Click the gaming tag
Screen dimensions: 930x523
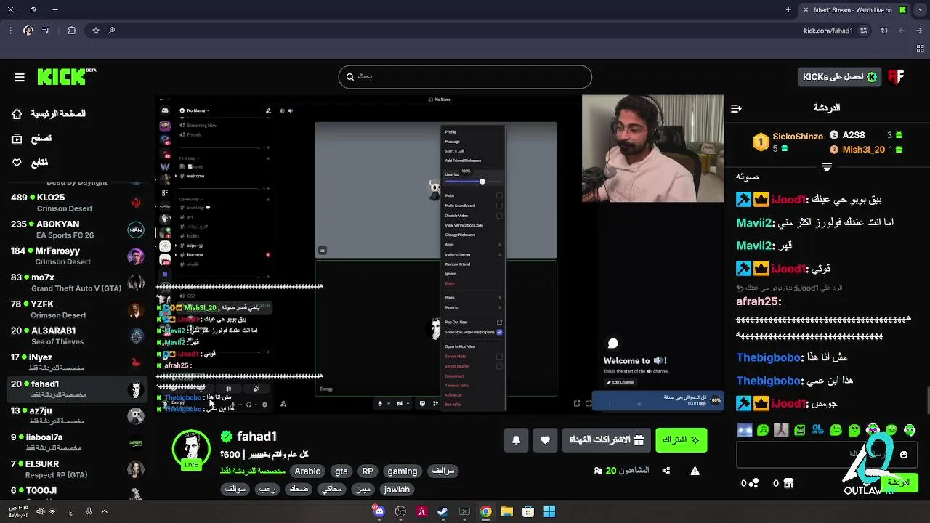pyautogui.click(x=403, y=471)
